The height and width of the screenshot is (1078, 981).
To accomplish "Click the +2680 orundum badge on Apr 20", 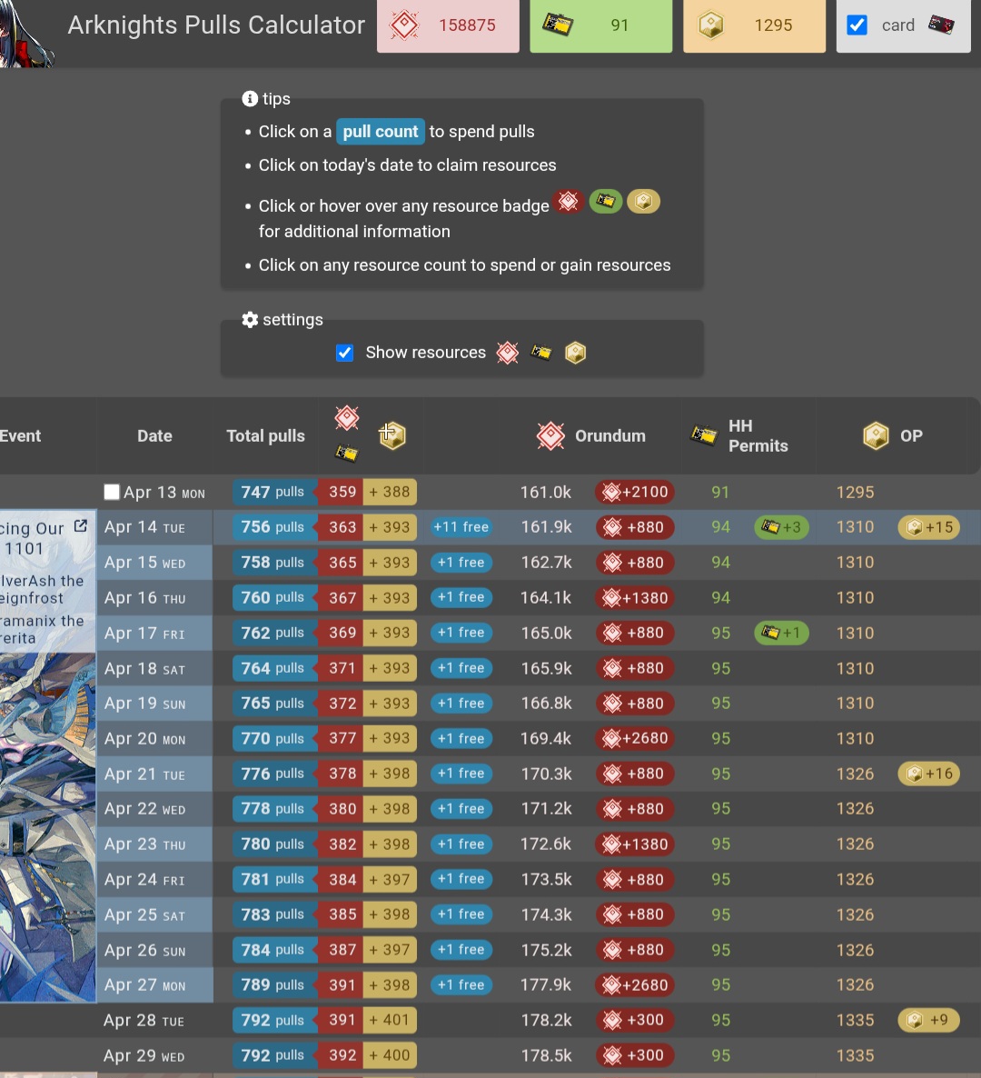I will 635,738.
